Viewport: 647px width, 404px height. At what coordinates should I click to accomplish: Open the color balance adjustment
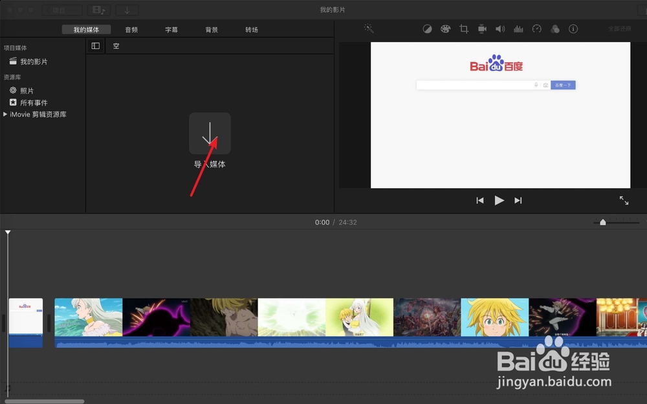pyautogui.click(x=427, y=29)
